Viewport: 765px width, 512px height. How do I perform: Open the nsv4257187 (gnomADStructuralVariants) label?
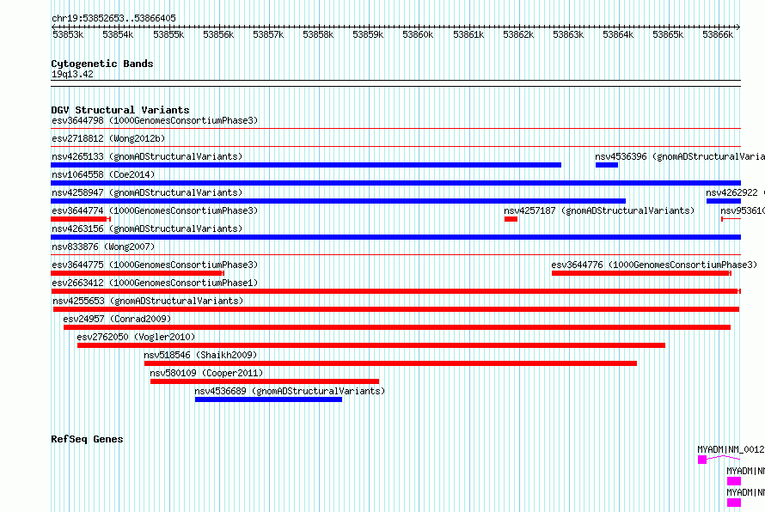(x=599, y=210)
